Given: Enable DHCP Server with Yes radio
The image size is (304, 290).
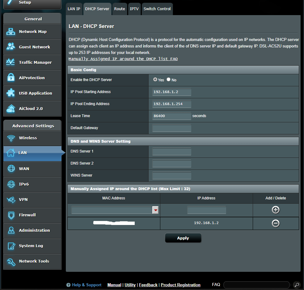Looking at the screenshot, I should click(x=155, y=80).
